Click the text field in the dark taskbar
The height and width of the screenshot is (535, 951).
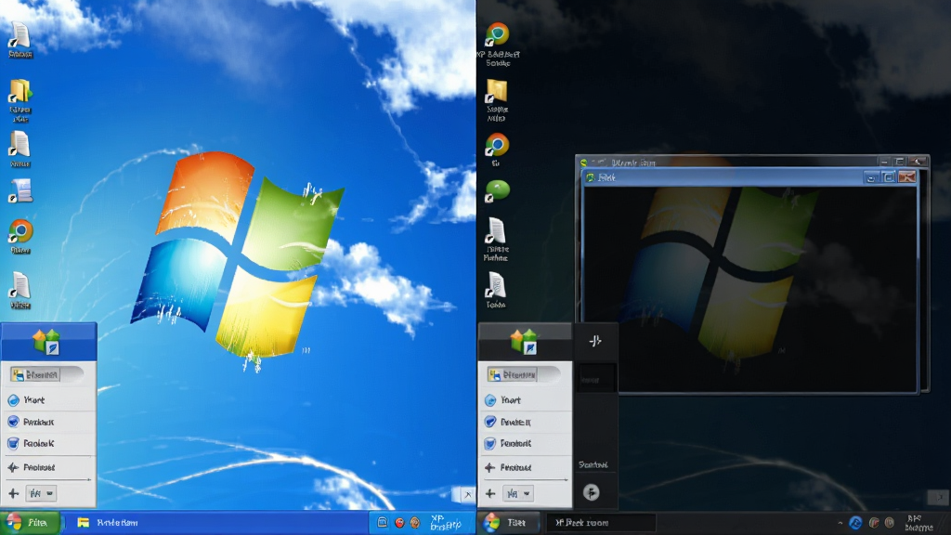click(x=601, y=522)
